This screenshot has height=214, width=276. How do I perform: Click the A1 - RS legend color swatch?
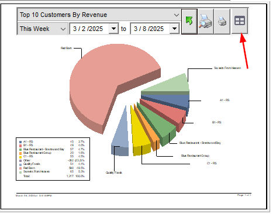click(x=20, y=142)
